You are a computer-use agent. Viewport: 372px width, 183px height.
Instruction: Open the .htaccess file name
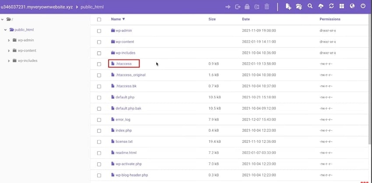[123, 64]
